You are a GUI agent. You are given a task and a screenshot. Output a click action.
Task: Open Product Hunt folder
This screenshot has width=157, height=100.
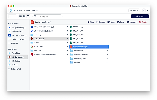(x=89, y=51)
